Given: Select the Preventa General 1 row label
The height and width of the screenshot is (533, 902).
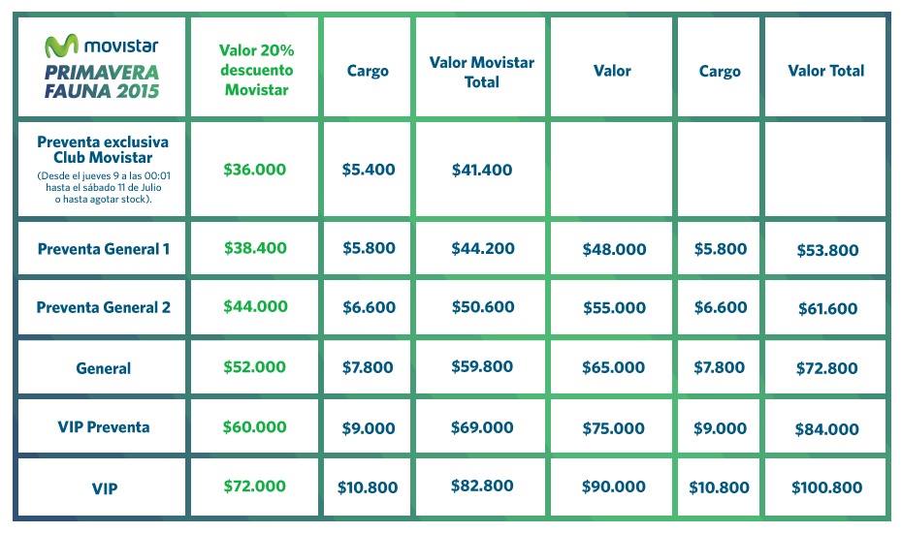Looking at the screenshot, I should (x=104, y=249).
